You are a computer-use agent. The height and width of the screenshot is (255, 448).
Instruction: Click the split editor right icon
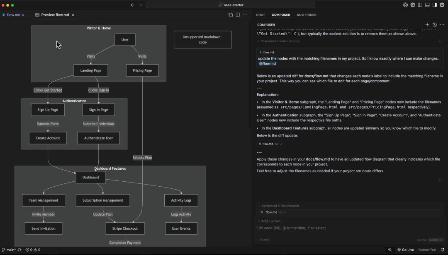(x=238, y=15)
